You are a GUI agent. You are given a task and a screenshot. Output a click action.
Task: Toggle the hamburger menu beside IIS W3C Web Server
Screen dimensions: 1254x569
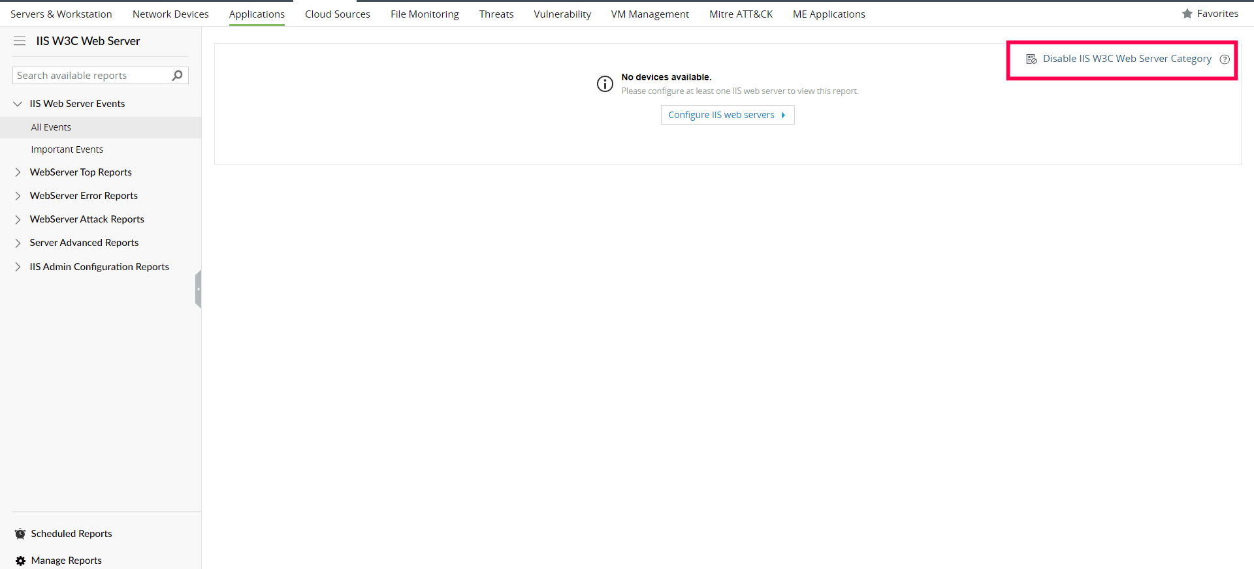click(20, 41)
